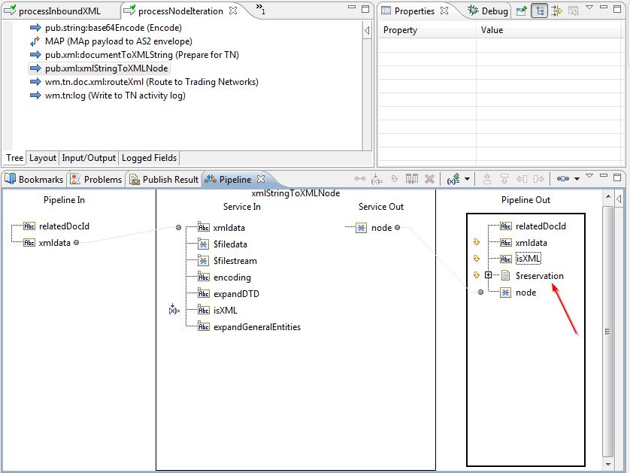The image size is (630, 473).
Task: Open dropdown beside the link display icon
Action: point(577,179)
